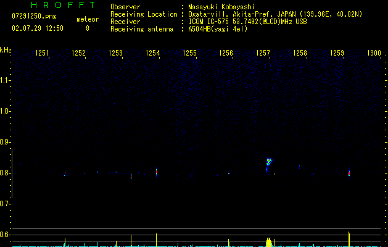Select the ICOM IC-575 receiver description

click(x=248, y=22)
